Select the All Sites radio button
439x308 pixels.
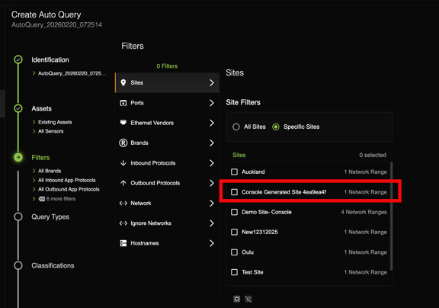[236, 127]
